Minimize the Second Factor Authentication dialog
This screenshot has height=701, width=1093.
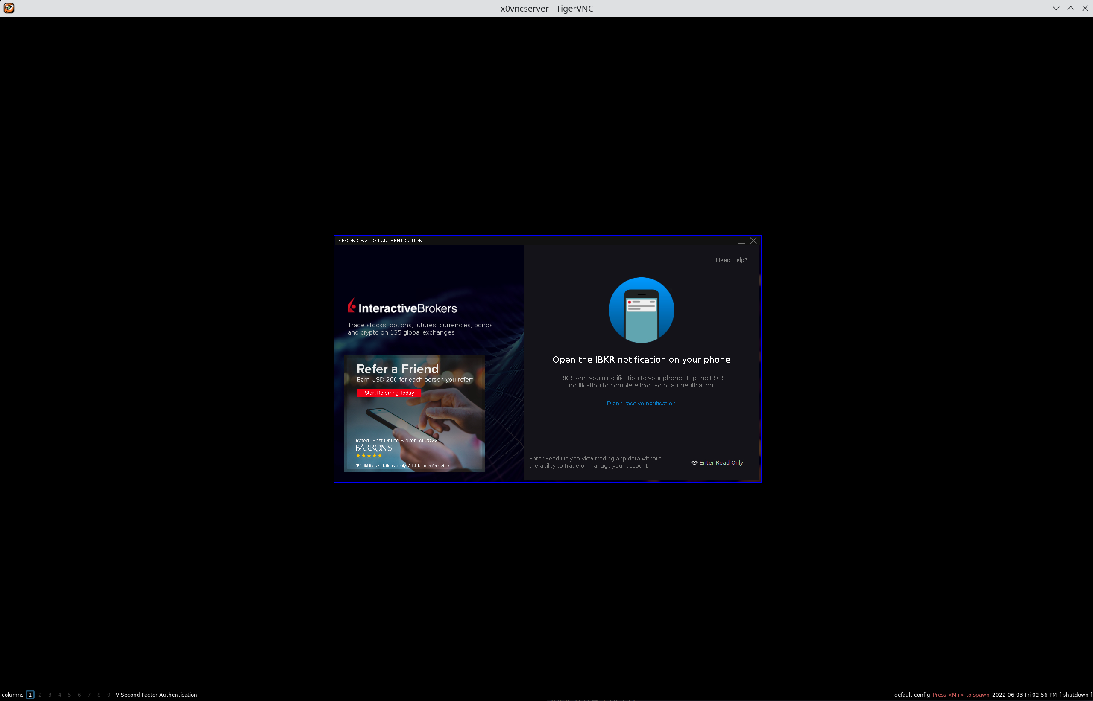pos(741,241)
